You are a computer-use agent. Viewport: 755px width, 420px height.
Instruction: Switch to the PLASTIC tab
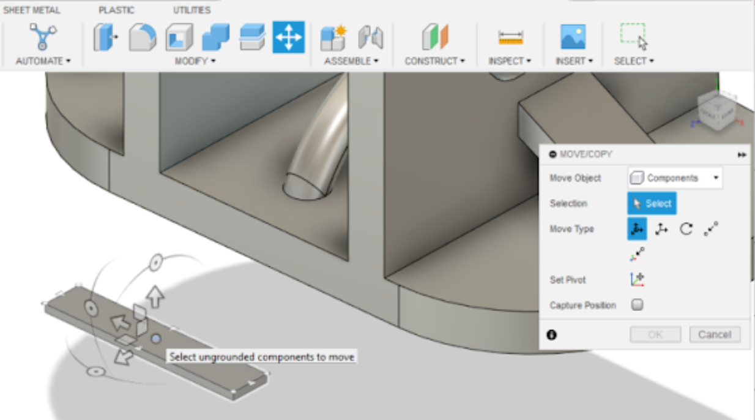click(116, 10)
